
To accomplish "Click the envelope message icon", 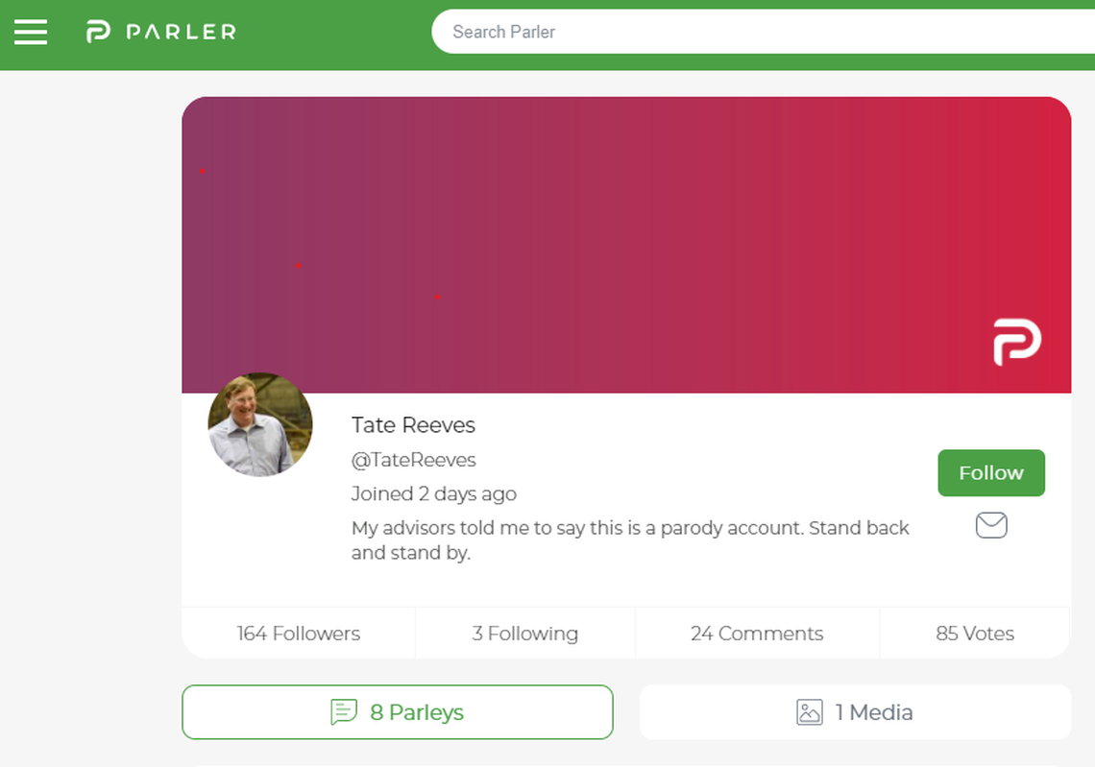I will (991, 525).
